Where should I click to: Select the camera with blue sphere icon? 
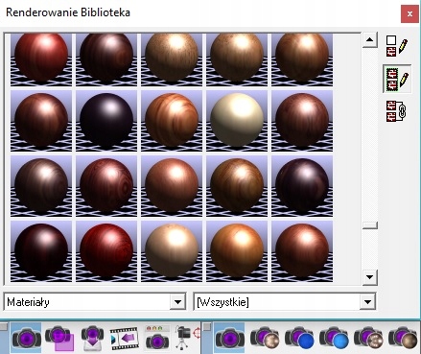click(x=299, y=339)
